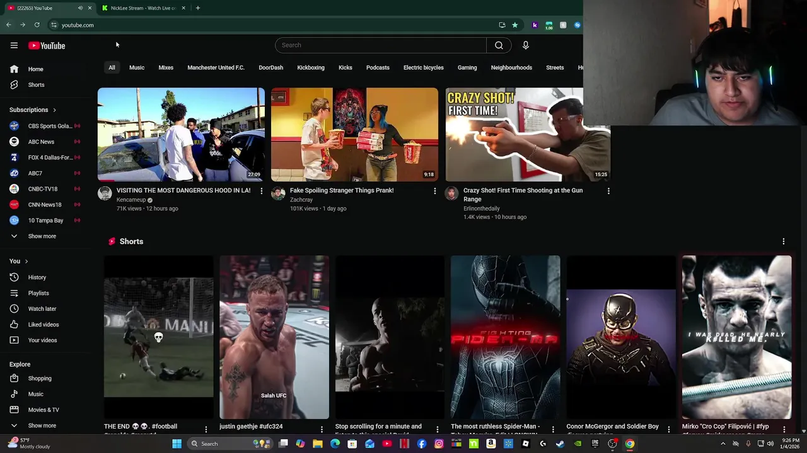The width and height of the screenshot is (807, 453).
Task: Select the Kickboxing filter chip
Action: [311, 67]
